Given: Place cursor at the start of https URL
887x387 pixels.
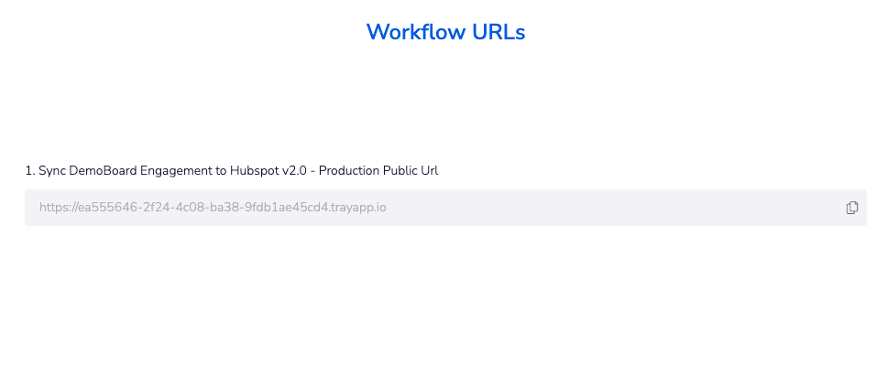Looking at the screenshot, I should click(40, 208).
